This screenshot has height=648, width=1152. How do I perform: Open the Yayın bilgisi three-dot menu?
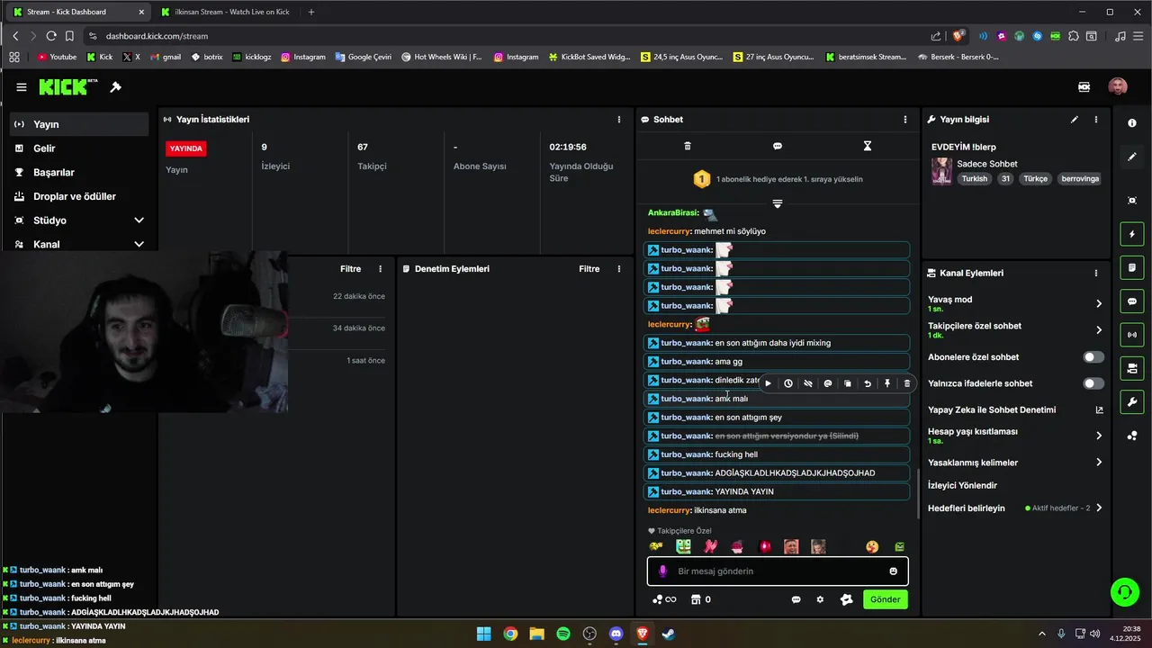click(x=1096, y=119)
